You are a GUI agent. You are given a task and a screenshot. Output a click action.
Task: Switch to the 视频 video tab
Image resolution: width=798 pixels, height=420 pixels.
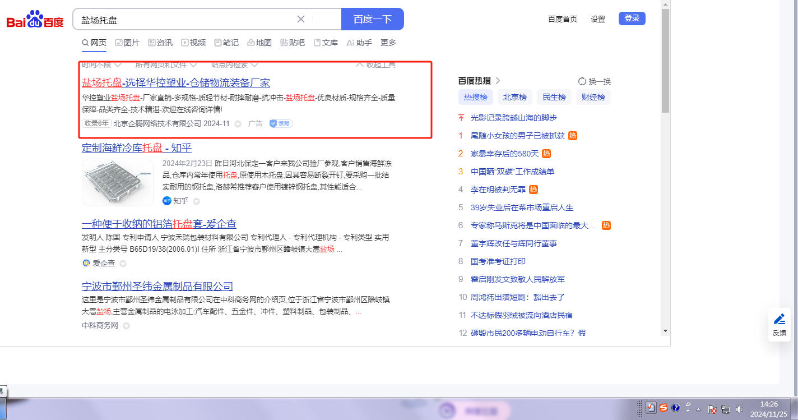coord(193,43)
